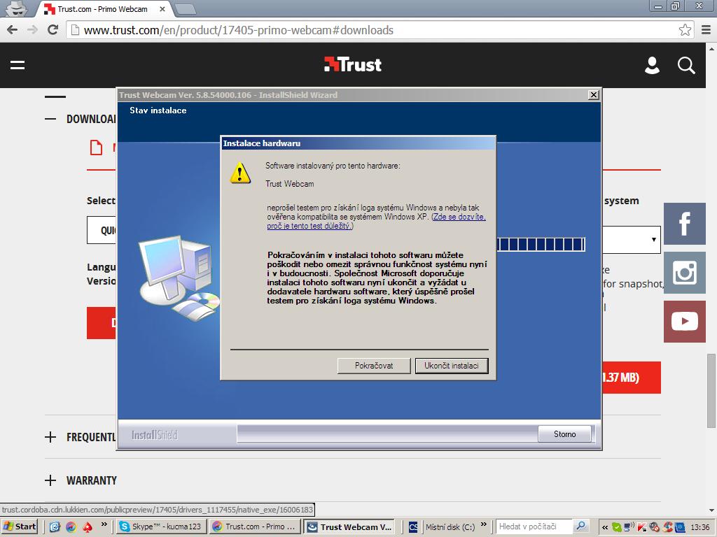Click Ukončit instalaci to stop installation
Image resolution: width=717 pixels, height=537 pixels.
[x=452, y=365]
